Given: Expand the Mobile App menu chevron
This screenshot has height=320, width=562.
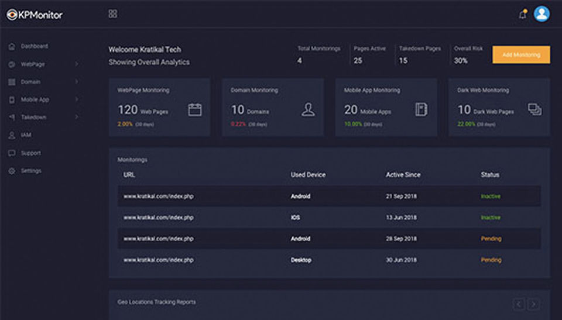Looking at the screenshot, I should [77, 99].
